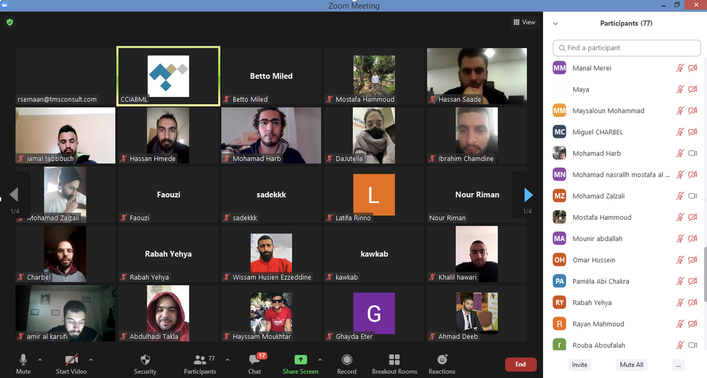
Task: Open the Reactions smiley icon
Action: click(442, 360)
